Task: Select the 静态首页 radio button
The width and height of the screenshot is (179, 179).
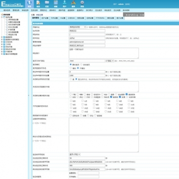Action: click(x=71, y=64)
